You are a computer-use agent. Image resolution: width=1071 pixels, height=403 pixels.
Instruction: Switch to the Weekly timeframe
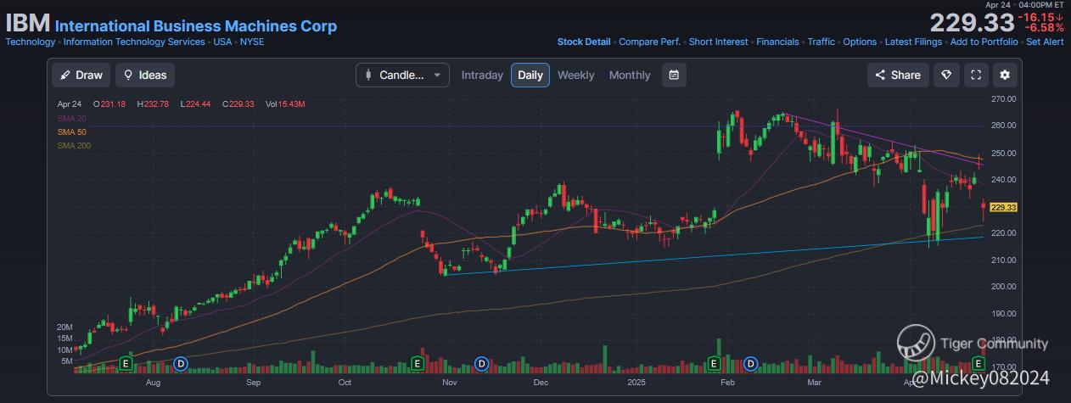pos(575,75)
